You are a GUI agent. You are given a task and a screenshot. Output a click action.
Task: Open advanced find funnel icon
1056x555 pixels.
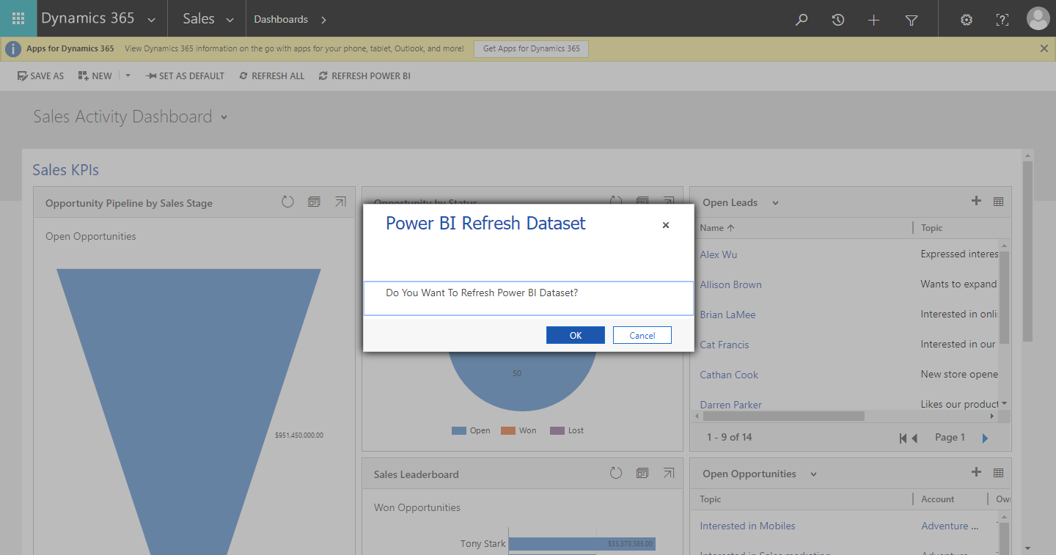(x=911, y=20)
